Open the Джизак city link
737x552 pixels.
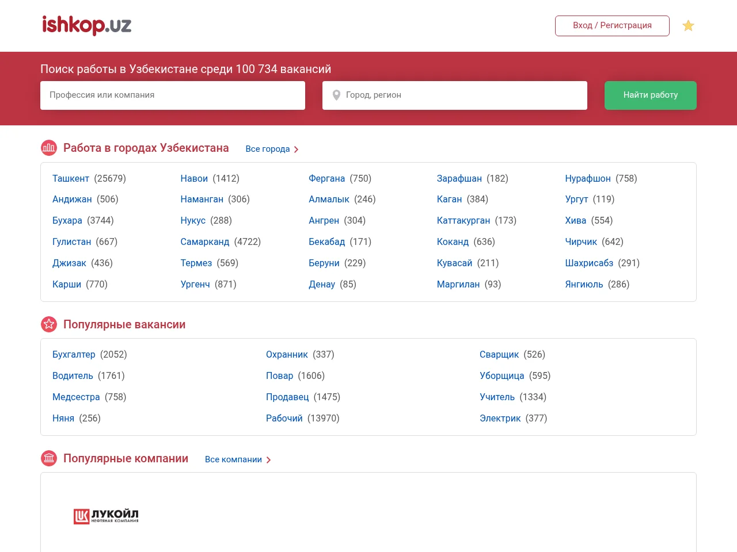(69, 263)
